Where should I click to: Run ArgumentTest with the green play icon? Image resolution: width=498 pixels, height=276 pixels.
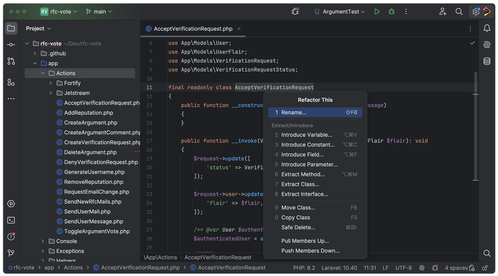click(x=377, y=12)
